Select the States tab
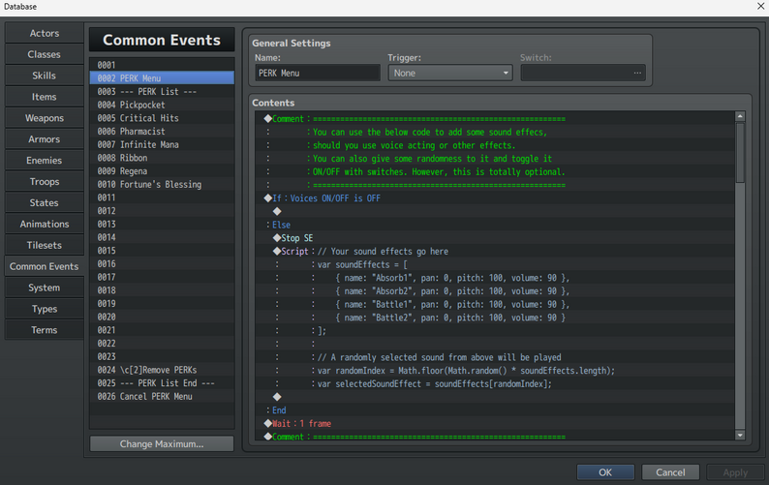769x485 pixels. pos(45,202)
